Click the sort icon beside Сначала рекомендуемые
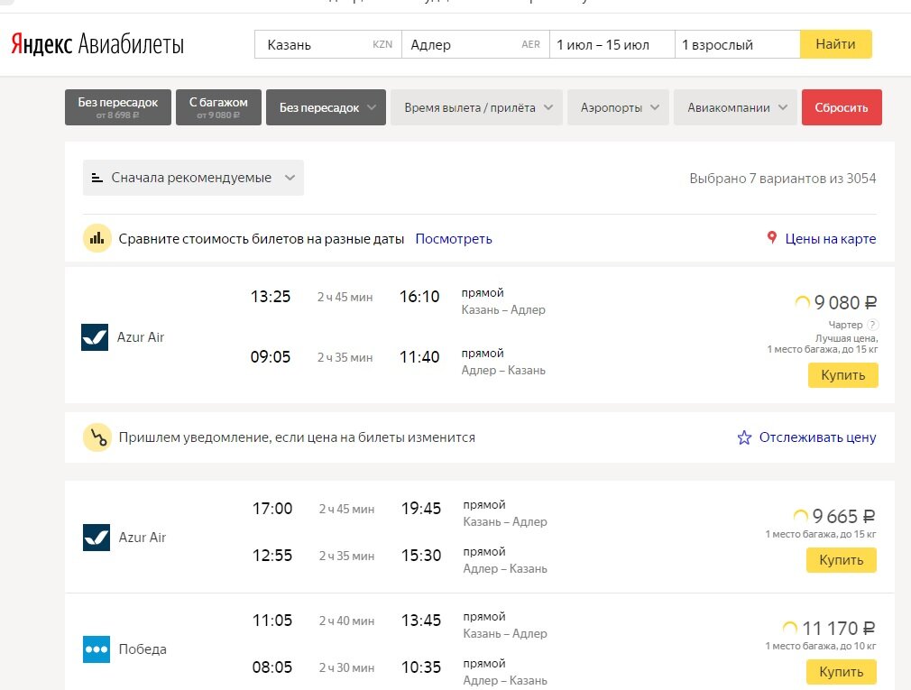The width and height of the screenshot is (911, 690). (97, 178)
